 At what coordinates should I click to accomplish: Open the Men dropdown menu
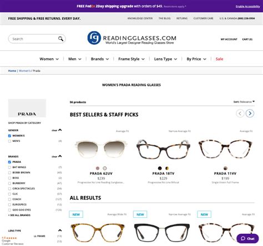click(x=75, y=59)
